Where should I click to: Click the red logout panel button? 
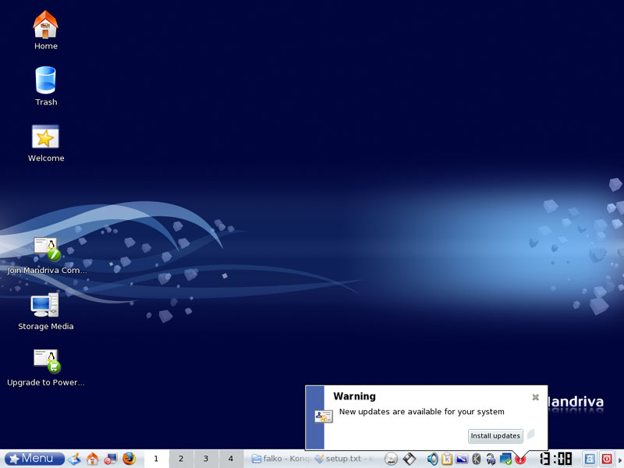point(607,459)
